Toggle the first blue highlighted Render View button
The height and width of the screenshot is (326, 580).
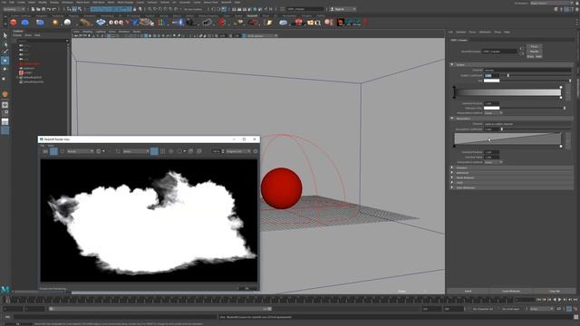pyautogui.click(x=53, y=151)
